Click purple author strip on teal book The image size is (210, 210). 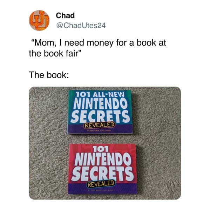(100, 129)
